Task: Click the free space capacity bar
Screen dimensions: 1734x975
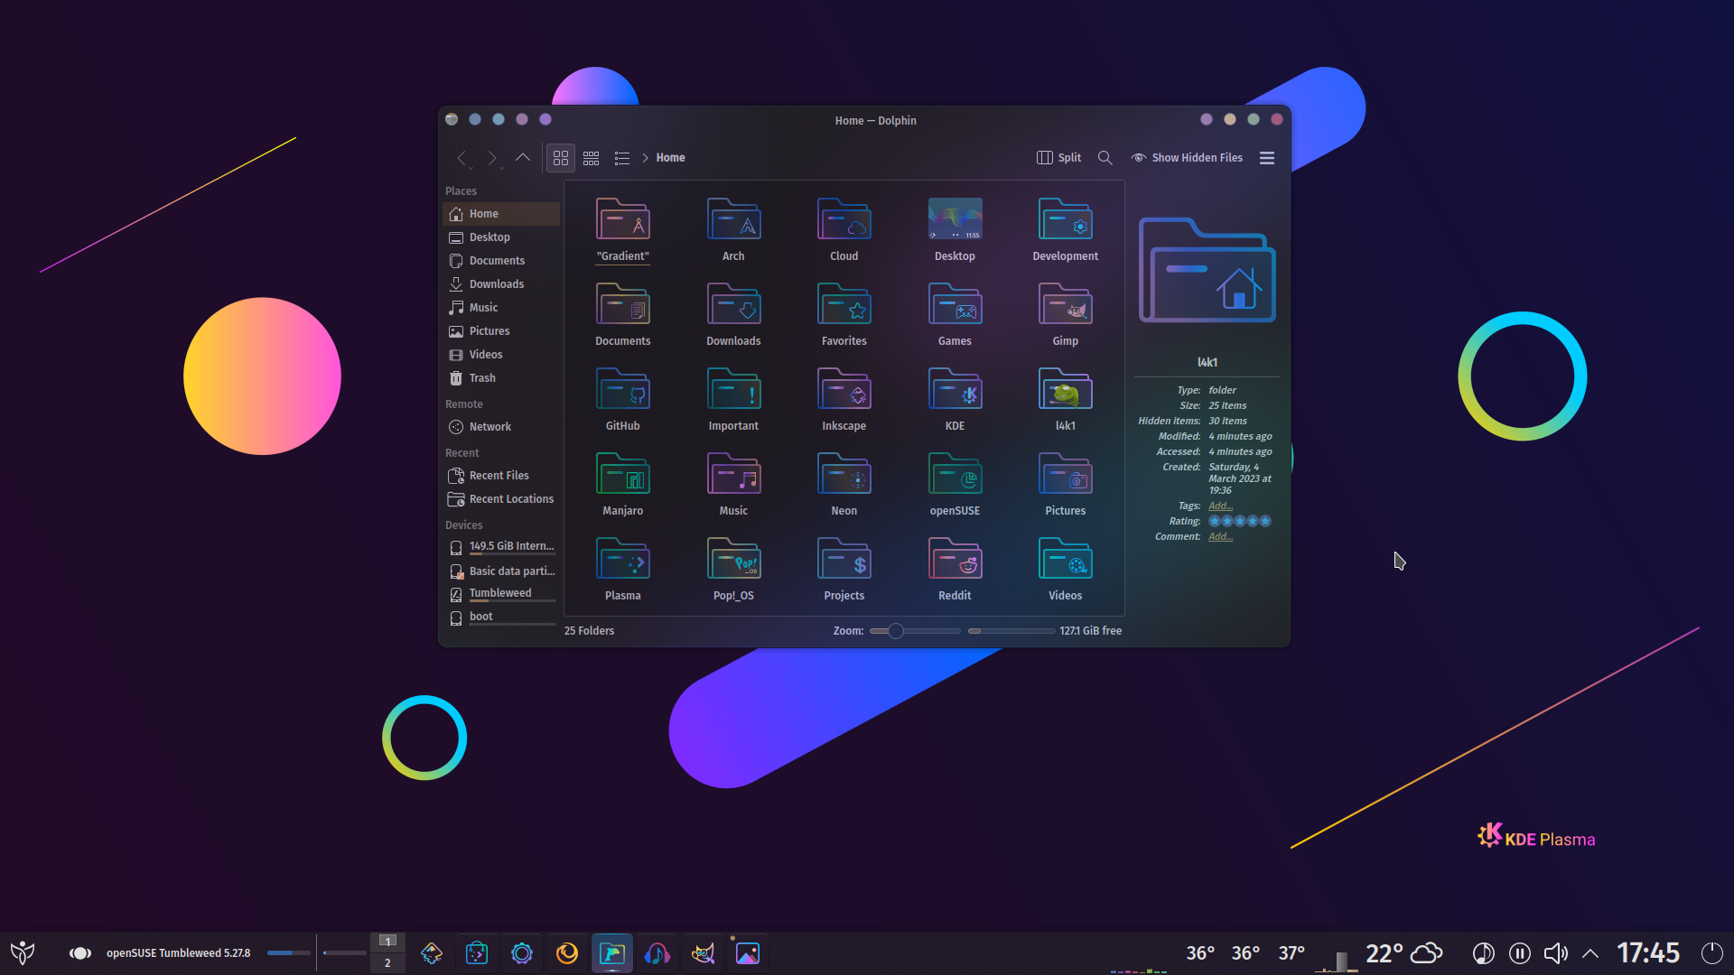Action: point(1011,631)
